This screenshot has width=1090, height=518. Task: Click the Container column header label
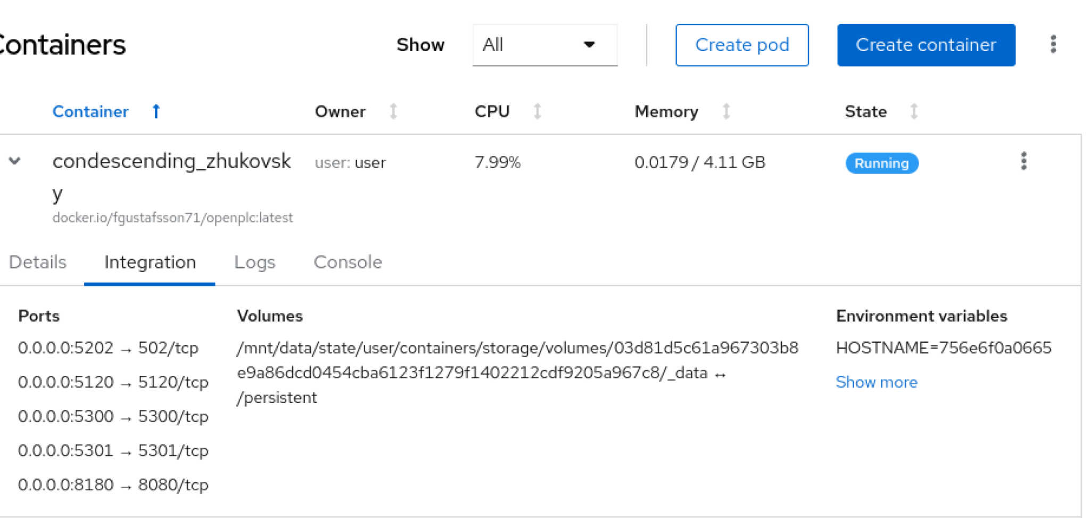(x=90, y=111)
